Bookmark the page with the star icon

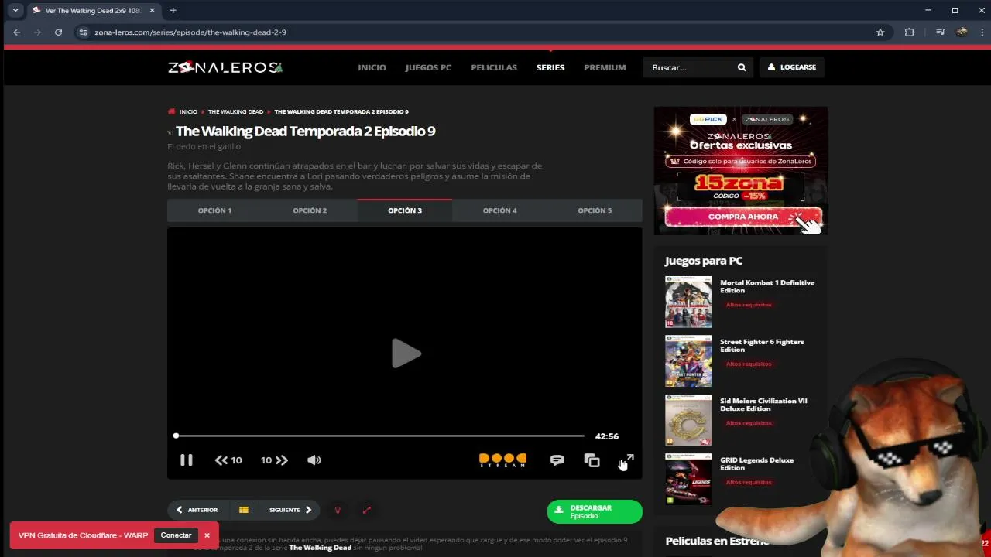pos(880,32)
